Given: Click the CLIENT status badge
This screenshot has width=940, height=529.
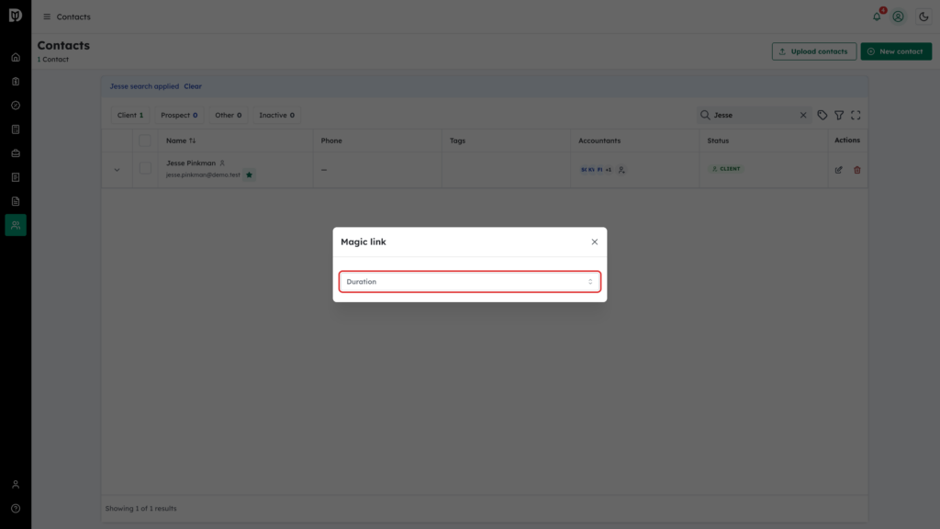Looking at the screenshot, I should (x=725, y=169).
